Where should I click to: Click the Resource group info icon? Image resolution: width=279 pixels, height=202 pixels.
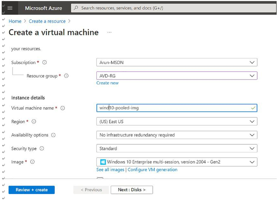tap(66, 76)
